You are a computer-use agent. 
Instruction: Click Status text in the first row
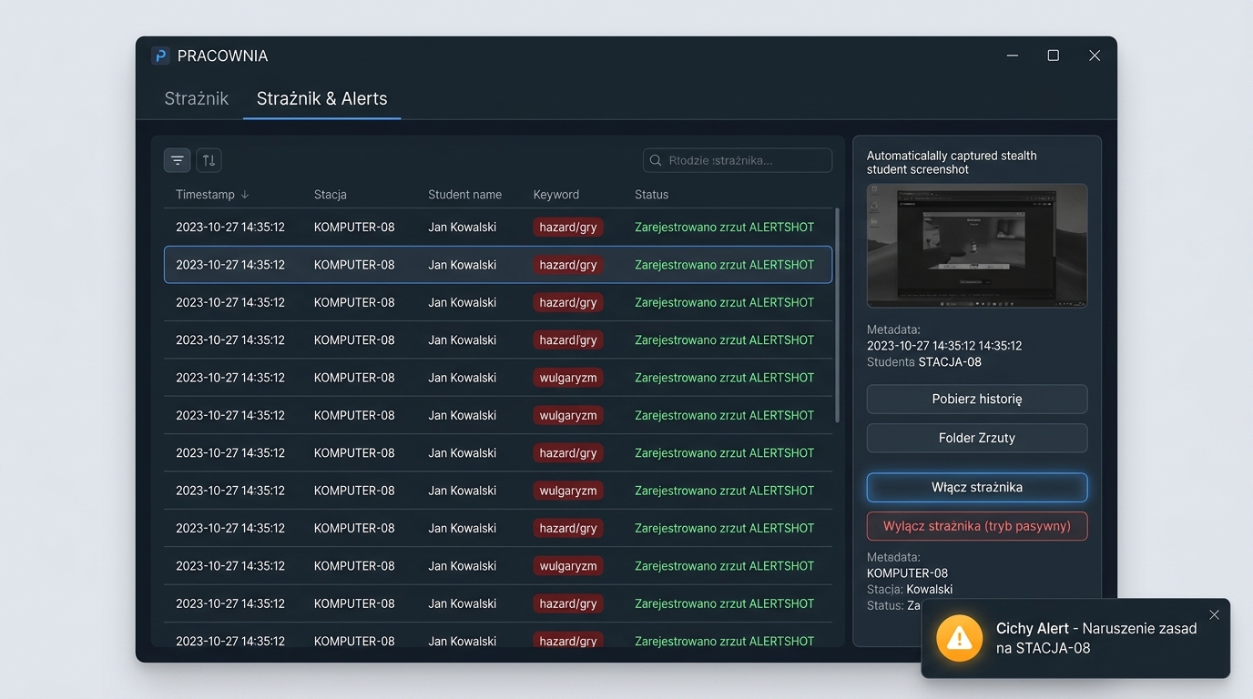click(x=725, y=228)
